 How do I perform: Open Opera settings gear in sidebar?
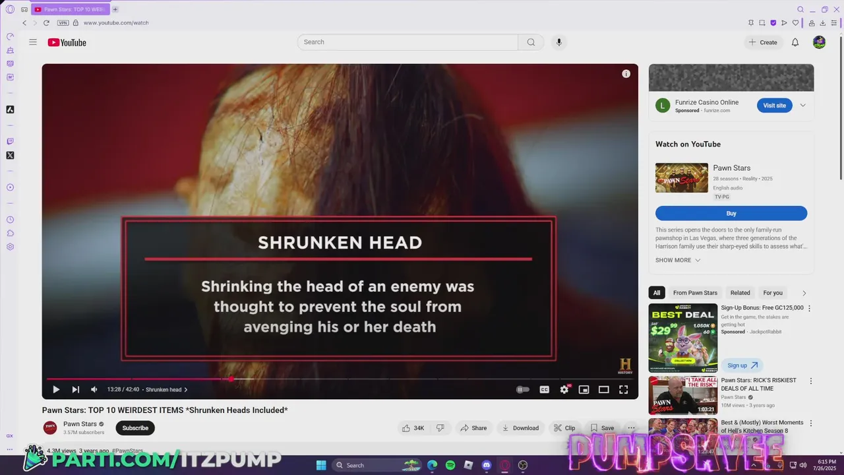[x=10, y=247]
